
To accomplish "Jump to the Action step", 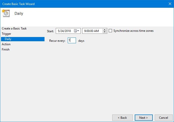I will (6, 44).
